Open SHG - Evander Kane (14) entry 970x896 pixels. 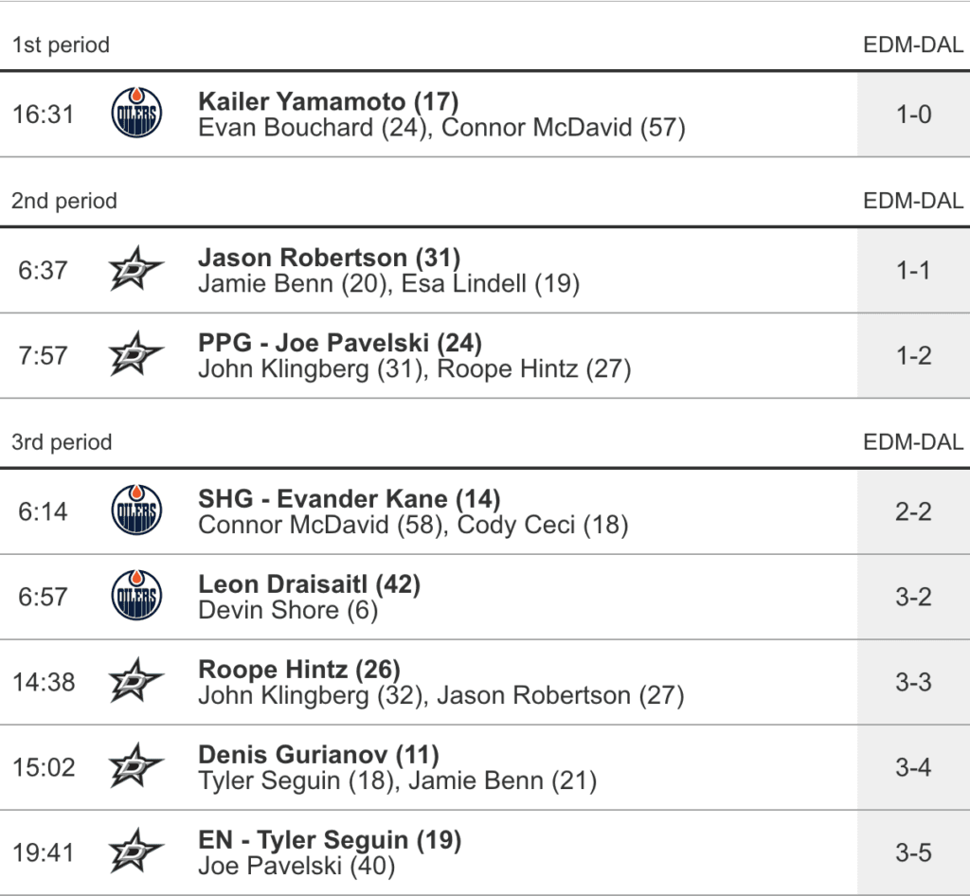point(349,499)
